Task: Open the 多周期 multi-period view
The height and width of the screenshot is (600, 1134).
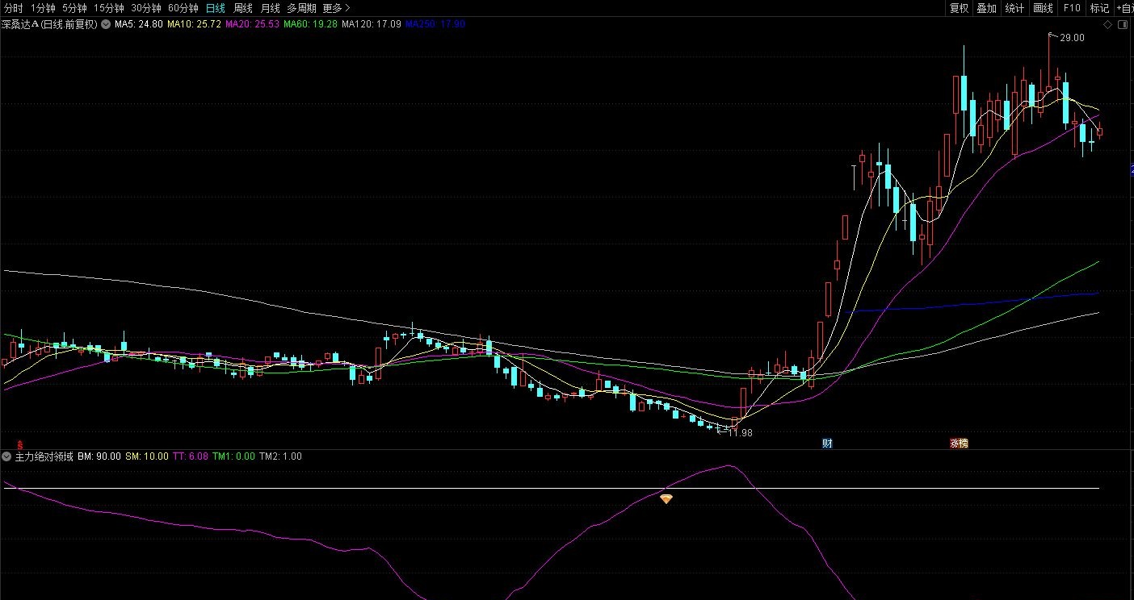Action: click(301, 8)
